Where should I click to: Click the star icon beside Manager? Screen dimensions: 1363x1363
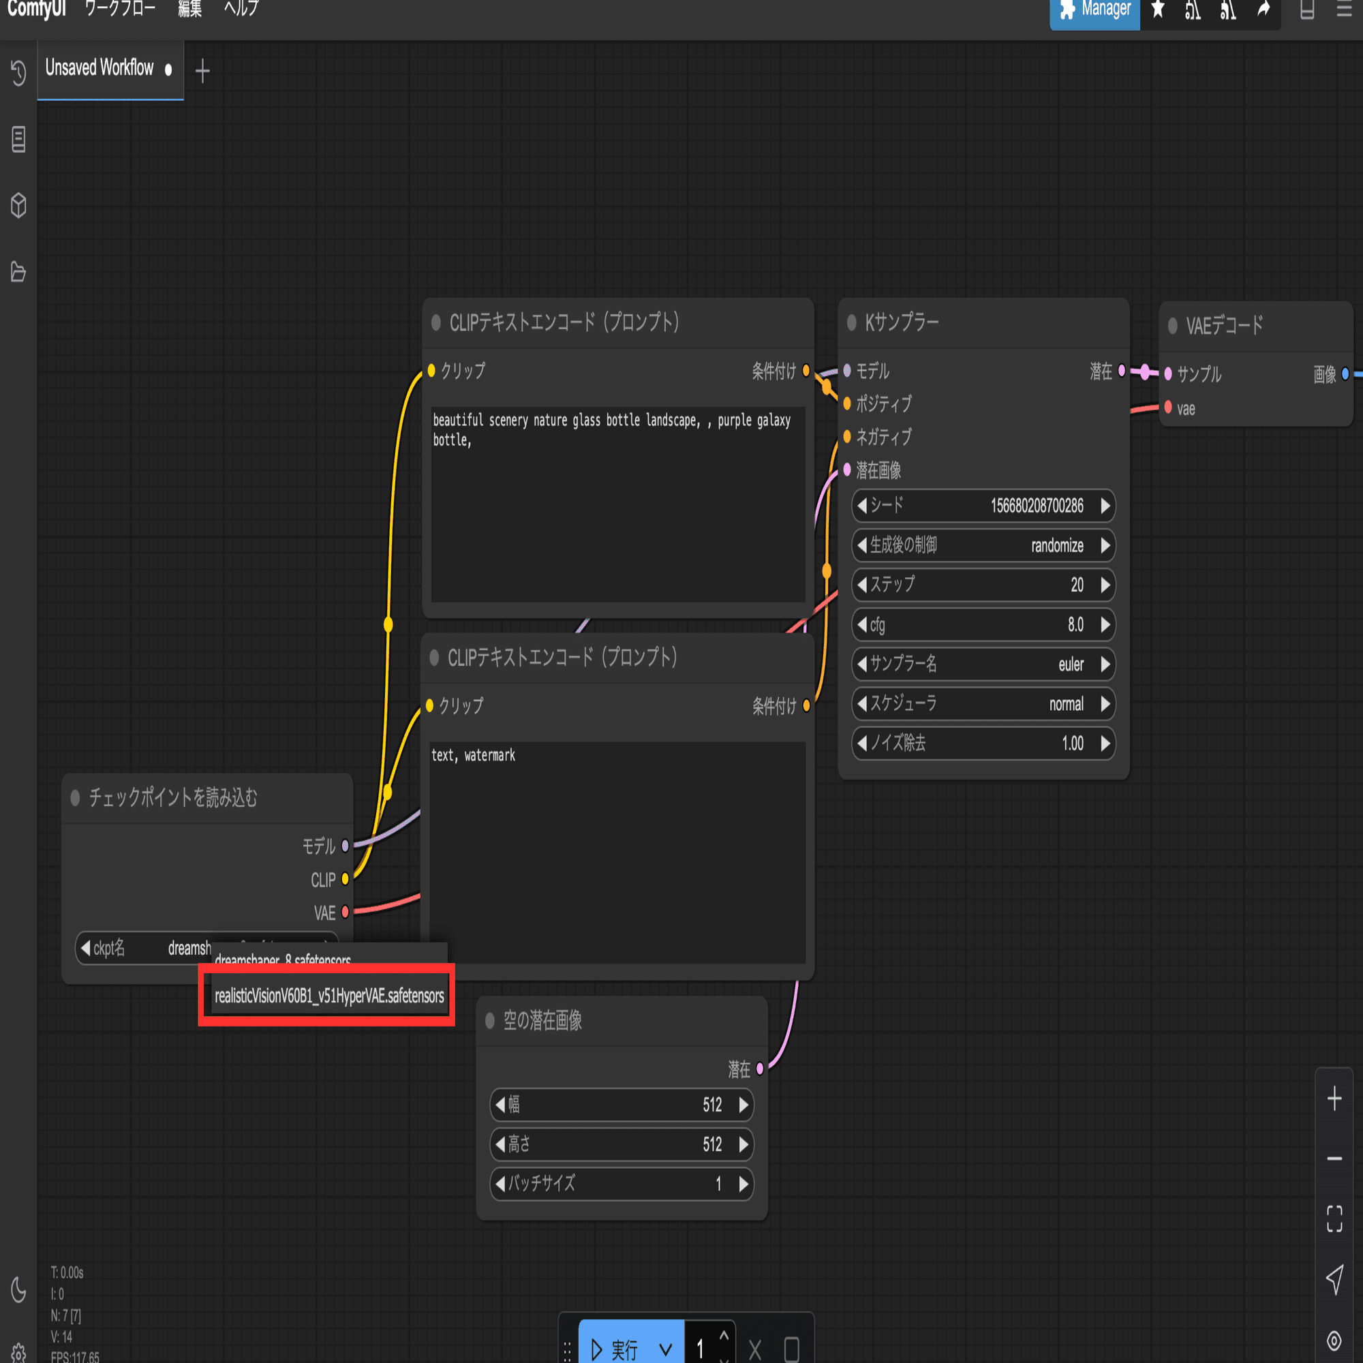tap(1158, 10)
